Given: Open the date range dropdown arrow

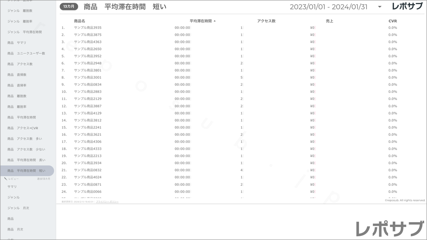Looking at the screenshot, I should pos(379,7).
